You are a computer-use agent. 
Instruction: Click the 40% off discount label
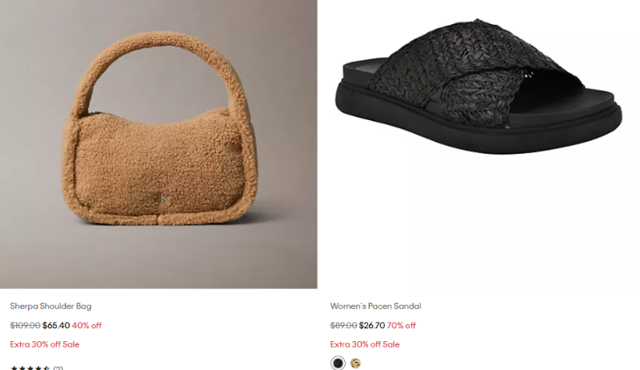tap(86, 325)
